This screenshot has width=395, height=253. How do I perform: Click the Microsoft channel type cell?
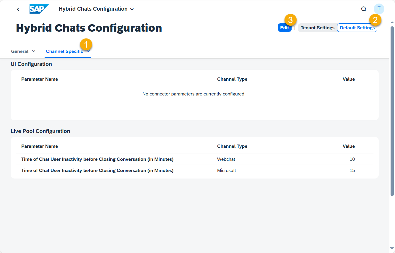point(227,171)
